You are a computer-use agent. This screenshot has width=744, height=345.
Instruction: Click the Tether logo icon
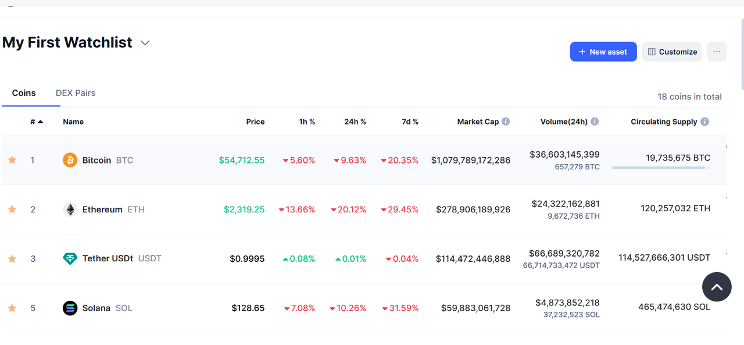[x=70, y=259]
